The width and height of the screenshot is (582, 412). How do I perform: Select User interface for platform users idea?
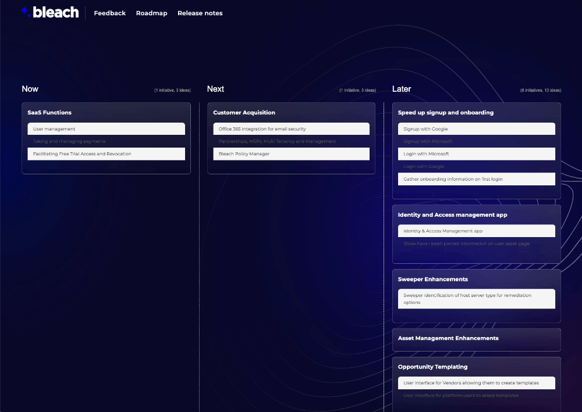click(x=477, y=395)
